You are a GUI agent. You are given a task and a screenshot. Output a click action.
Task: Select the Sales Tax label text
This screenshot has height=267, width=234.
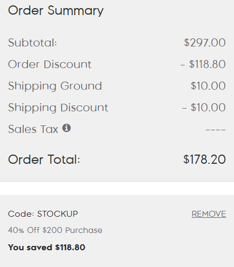pos(33,129)
